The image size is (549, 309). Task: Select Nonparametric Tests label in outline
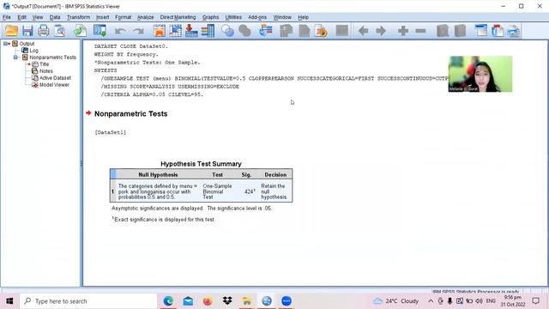[52, 58]
